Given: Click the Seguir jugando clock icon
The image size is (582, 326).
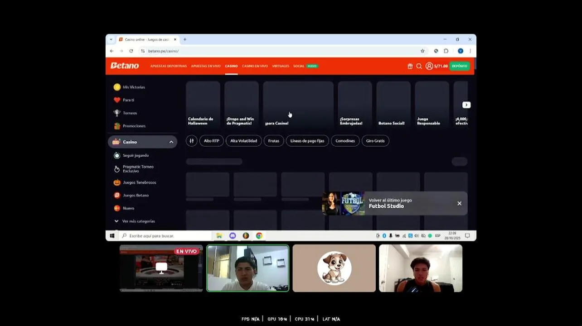Looking at the screenshot, I should click(x=117, y=155).
